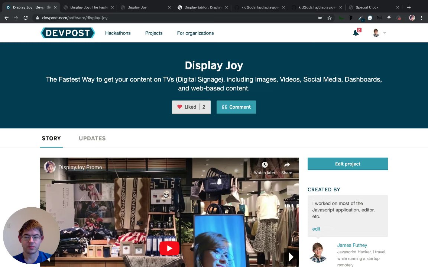Bookmark this page with star icon
The height and width of the screenshot is (267, 428).
point(330,18)
